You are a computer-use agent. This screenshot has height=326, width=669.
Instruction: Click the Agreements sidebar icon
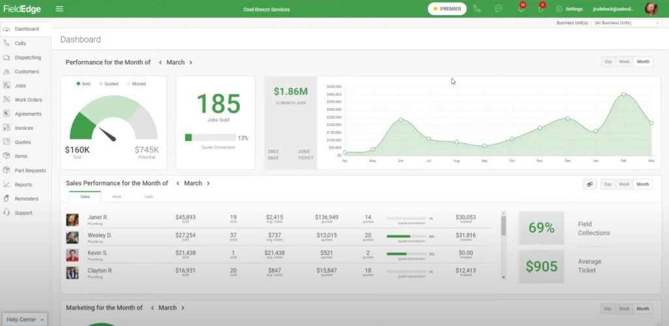(x=7, y=113)
